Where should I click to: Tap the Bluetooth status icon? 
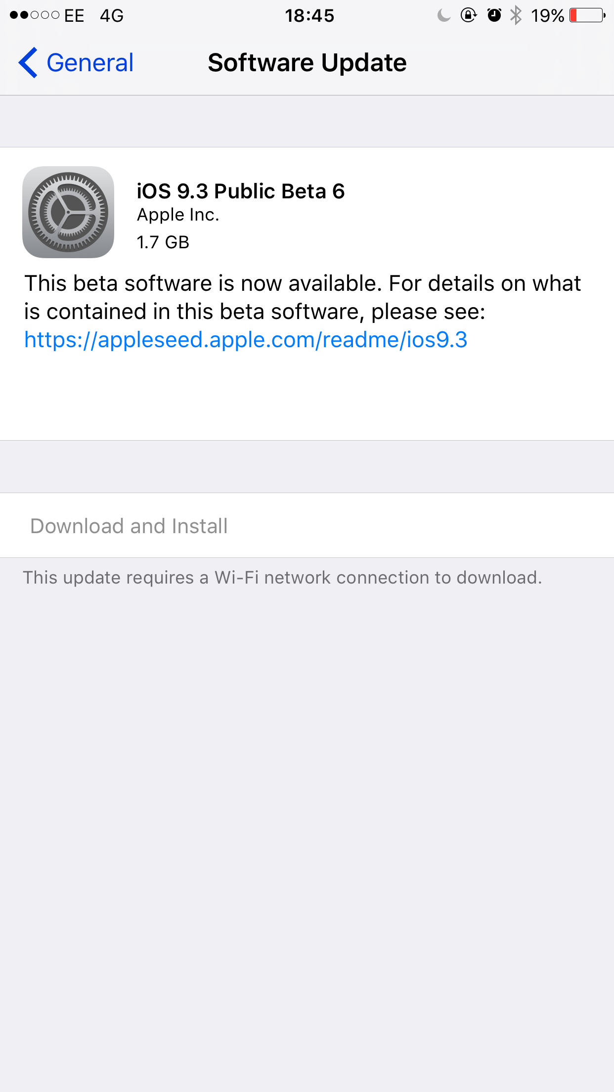tap(516, 15)
